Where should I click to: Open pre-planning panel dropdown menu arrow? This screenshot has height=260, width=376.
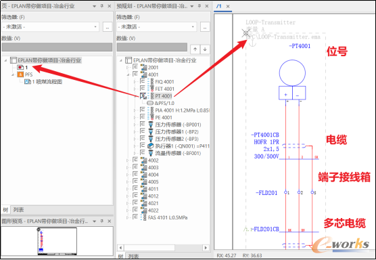[192, 6]
